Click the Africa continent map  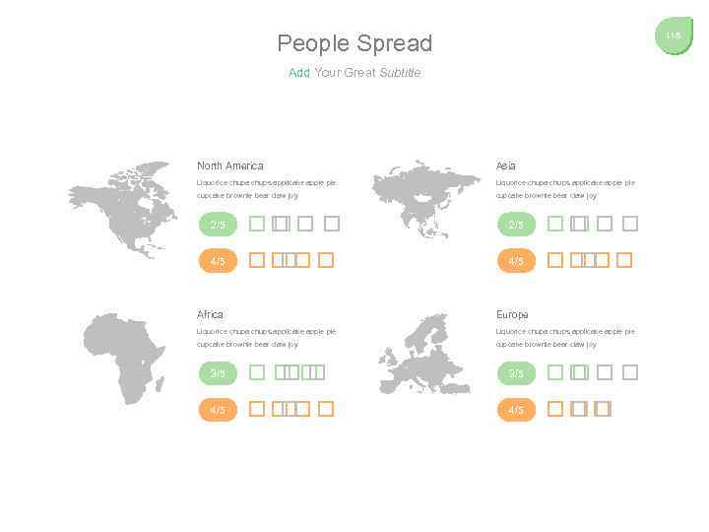pyautogui.click(x=125, y=357)
